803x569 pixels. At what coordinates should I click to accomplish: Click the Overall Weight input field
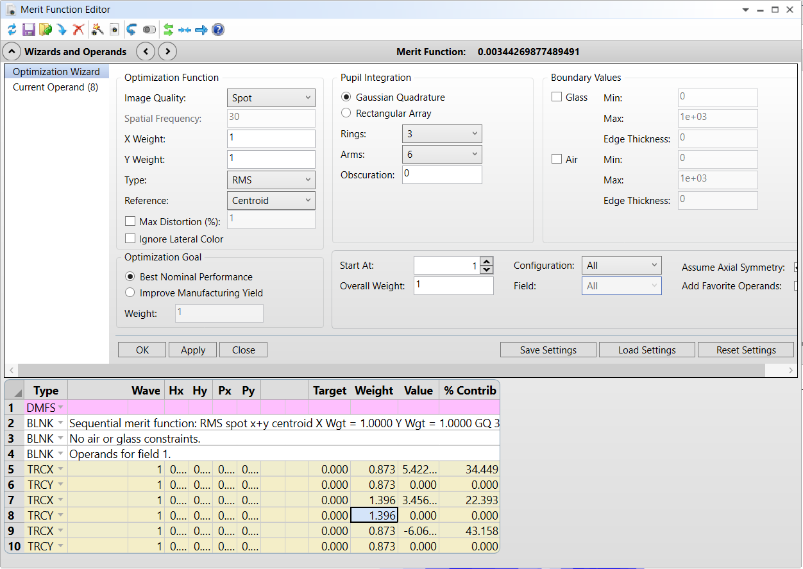(453, 286)
